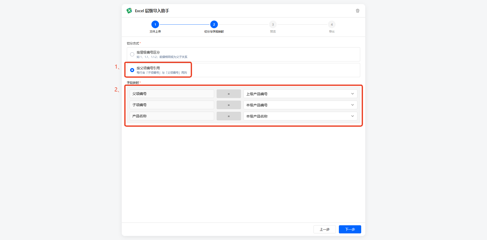Image resolution: width=487 pixels, height=240 pixels.
Task: Go to step 1 文件上传
Action: [x=155, y=25]
